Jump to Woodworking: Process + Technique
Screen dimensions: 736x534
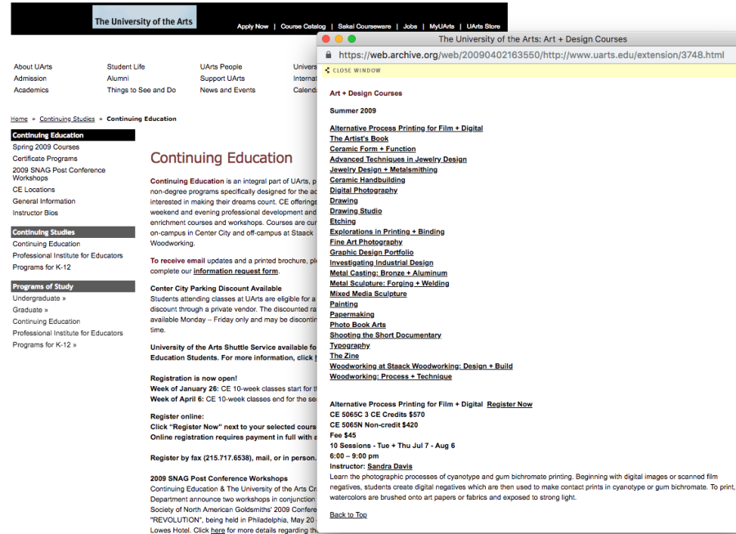coord(391,376)
